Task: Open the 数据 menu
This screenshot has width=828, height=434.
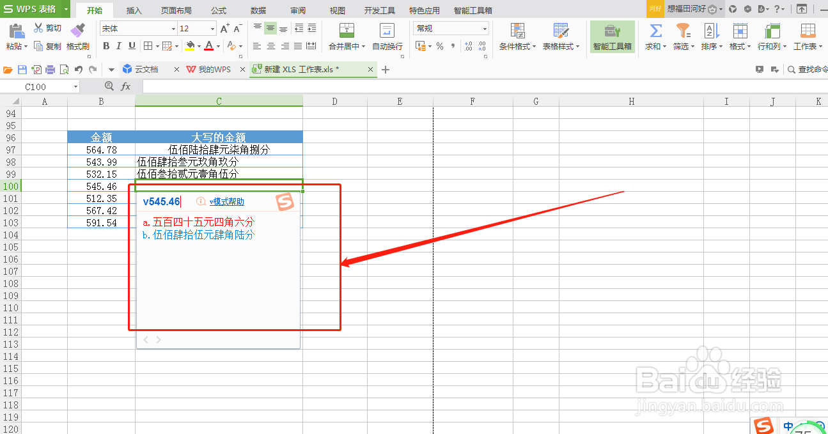Action: 257,10
